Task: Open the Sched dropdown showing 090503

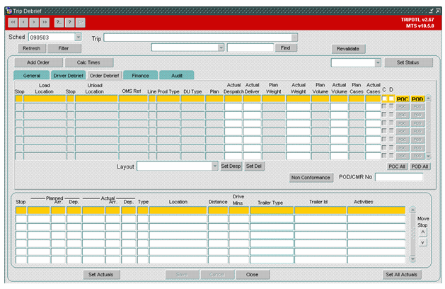Action: 78,37
